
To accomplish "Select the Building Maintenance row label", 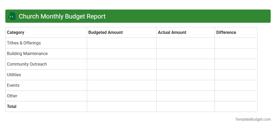I will coord(27,53).
